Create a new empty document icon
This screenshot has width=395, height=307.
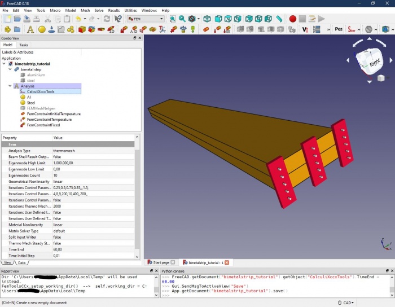(7, 19)
